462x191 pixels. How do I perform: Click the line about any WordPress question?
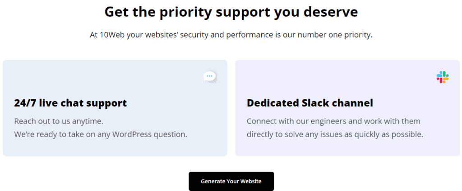pyautogui.click(x=101, y=135)
